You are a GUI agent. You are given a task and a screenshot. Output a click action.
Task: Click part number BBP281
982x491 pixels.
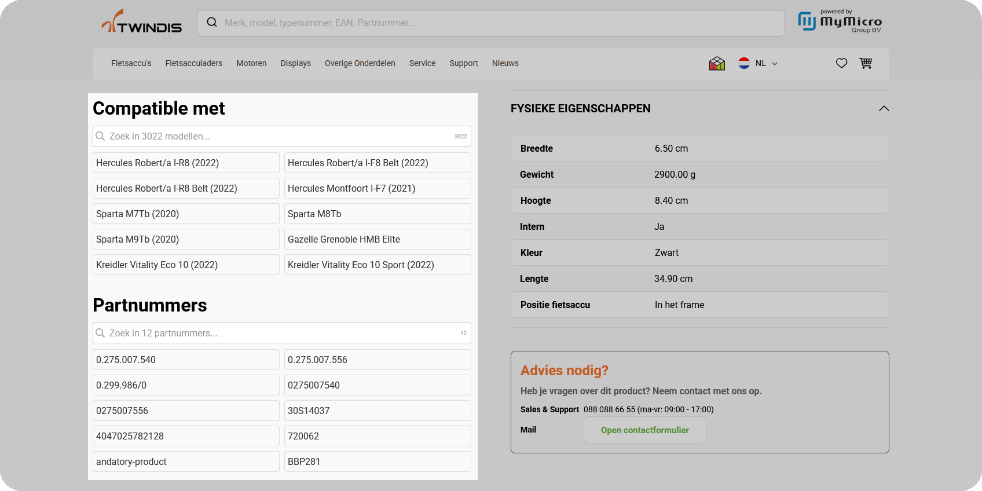pyautogui.click(x=378, y=461)
